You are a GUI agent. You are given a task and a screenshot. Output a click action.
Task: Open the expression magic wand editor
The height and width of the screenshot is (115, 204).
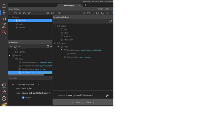(107, 95)
